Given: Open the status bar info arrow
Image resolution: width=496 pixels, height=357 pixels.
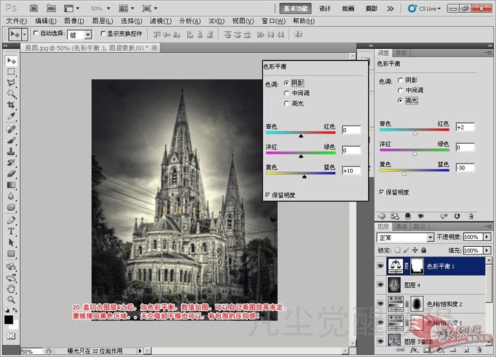Looking at the screenshot, I should [x=139, y=351].
